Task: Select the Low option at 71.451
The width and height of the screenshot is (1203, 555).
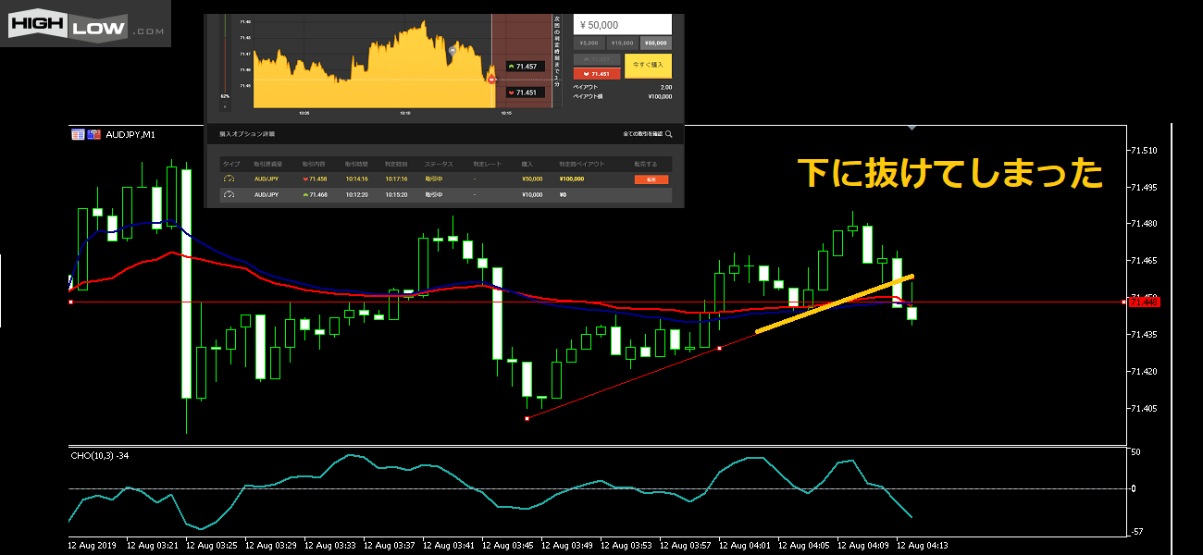Action: tap(597, 73)
